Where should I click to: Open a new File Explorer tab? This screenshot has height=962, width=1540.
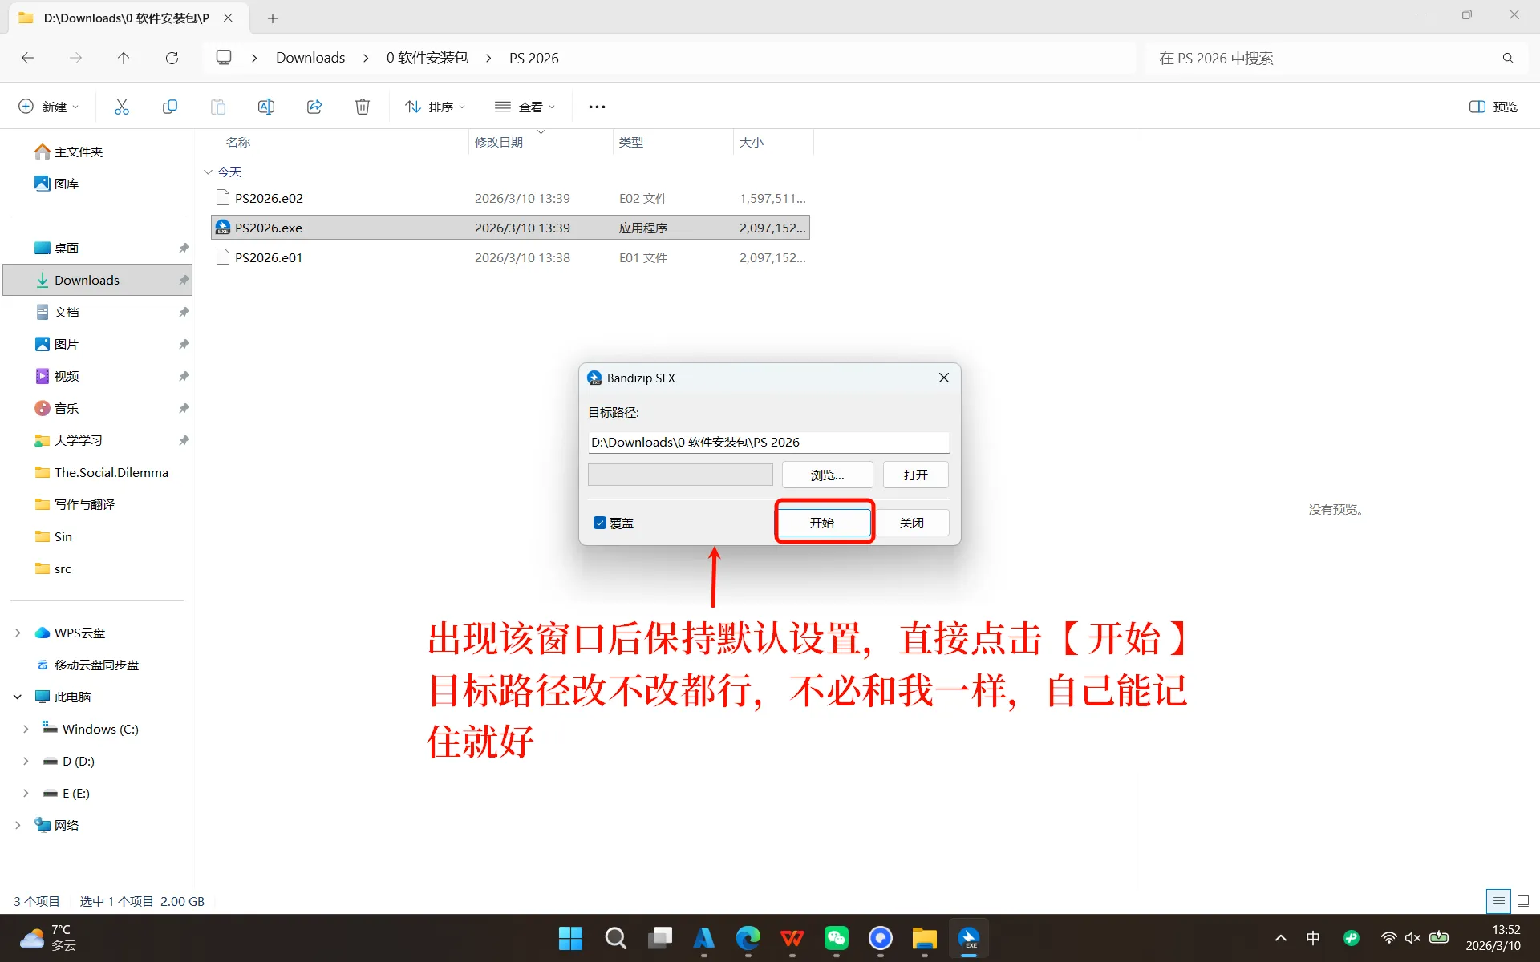point(273,18)
